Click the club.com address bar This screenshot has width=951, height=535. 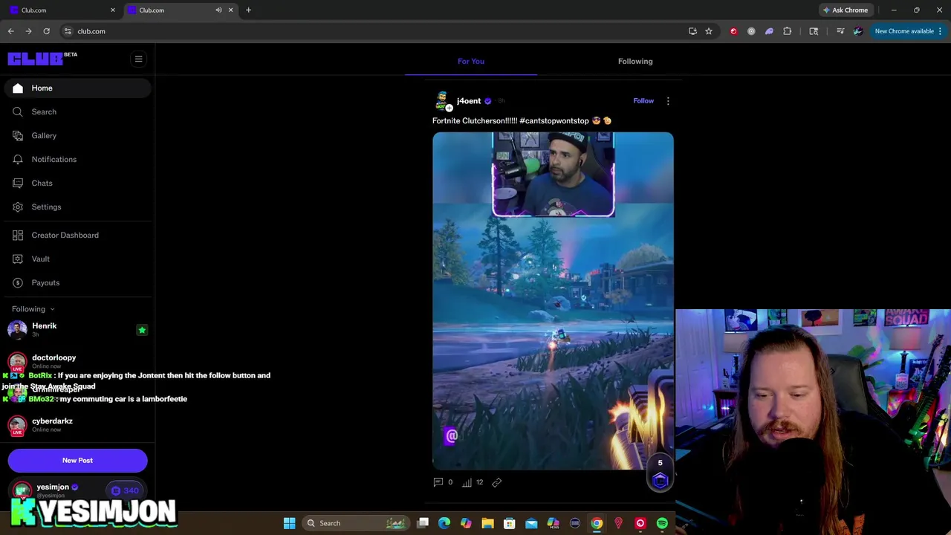pyautogui.click(x=371, y=31)
